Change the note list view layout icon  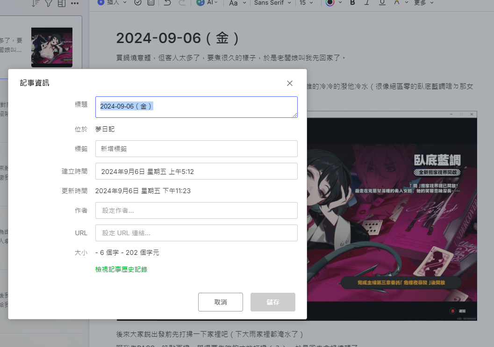point(62,3)
